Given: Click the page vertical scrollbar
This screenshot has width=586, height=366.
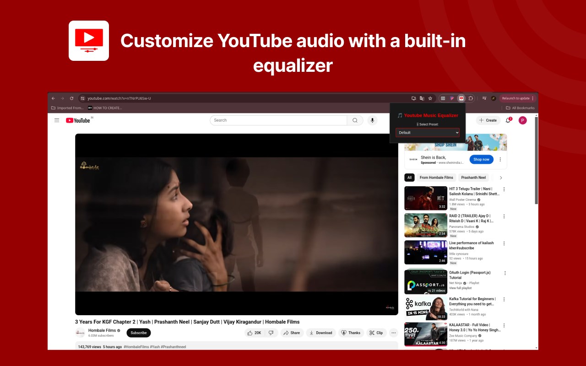Looking at the screenshot, I should tap(537, 160).
